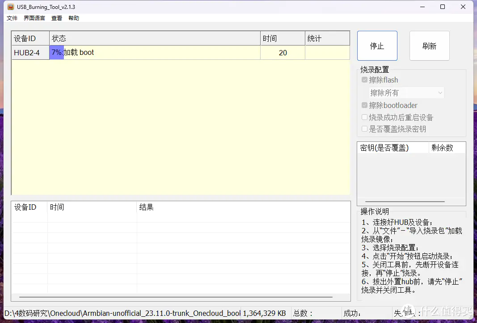Image resolution: width=477 pixels, height=323 pixels.
Task: Open the 帮助 menu
Action: pos(74,18)
